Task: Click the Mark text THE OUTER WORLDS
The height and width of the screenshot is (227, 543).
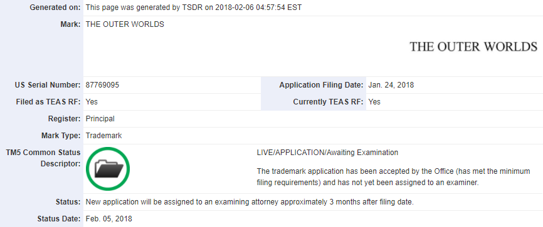Action: (x=125, y=24)
